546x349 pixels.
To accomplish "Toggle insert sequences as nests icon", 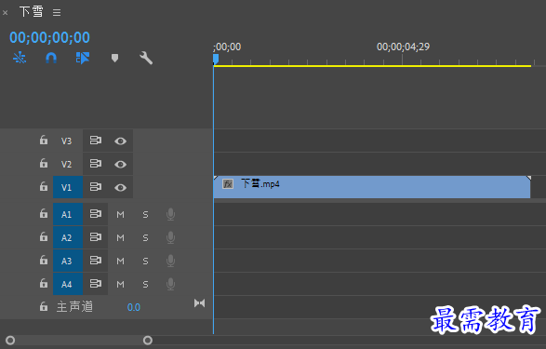I will tap(20, 58).
